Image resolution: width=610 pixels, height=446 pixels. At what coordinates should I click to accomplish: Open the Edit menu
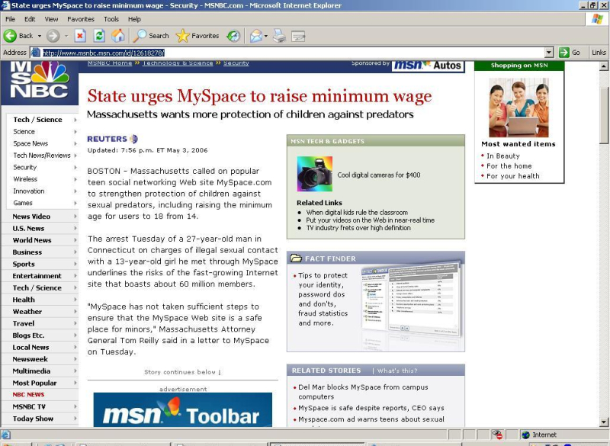click(30, 19)
